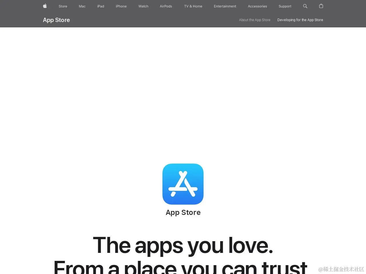This screenshot has width=366, height=274.
Task: Open the Support nav link
Action: tap(285, 6)
